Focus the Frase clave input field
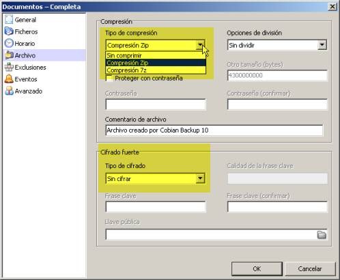 pyautogui.click(x=156, y=207)
